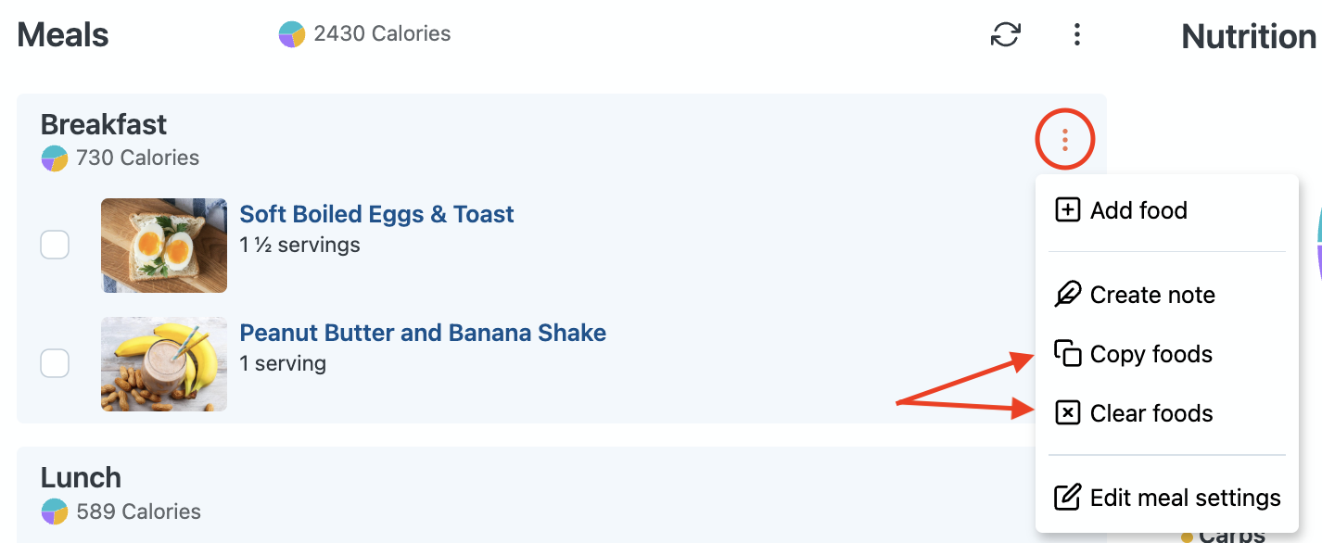Open the Meals three-dot options menu
1322x543 pixels.
pyautogui.click(x=1076, y=35)
